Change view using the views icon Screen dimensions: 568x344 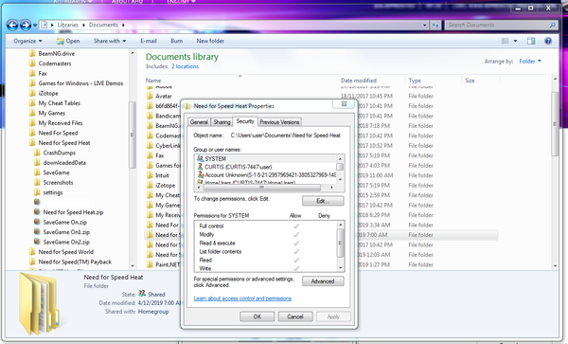point(505,41)
